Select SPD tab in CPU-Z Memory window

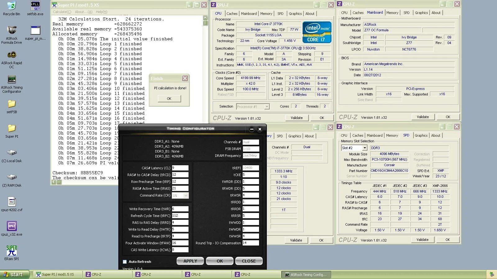pyautogui.click(x=280, y=136)
